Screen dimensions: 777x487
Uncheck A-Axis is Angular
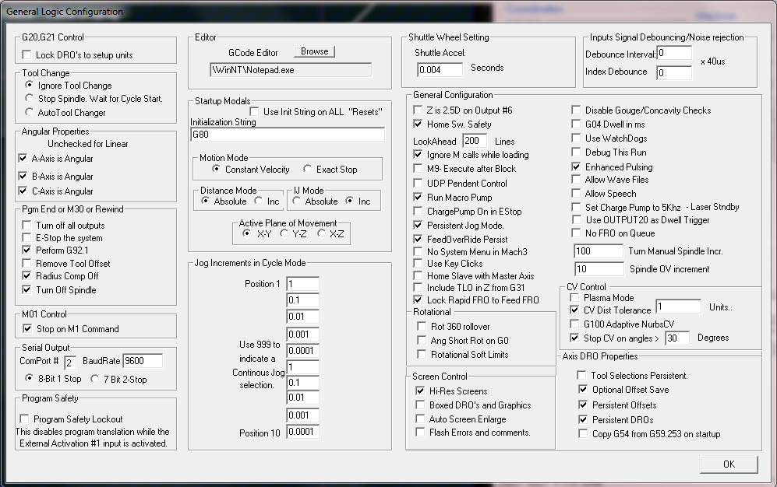click(23, 158)
